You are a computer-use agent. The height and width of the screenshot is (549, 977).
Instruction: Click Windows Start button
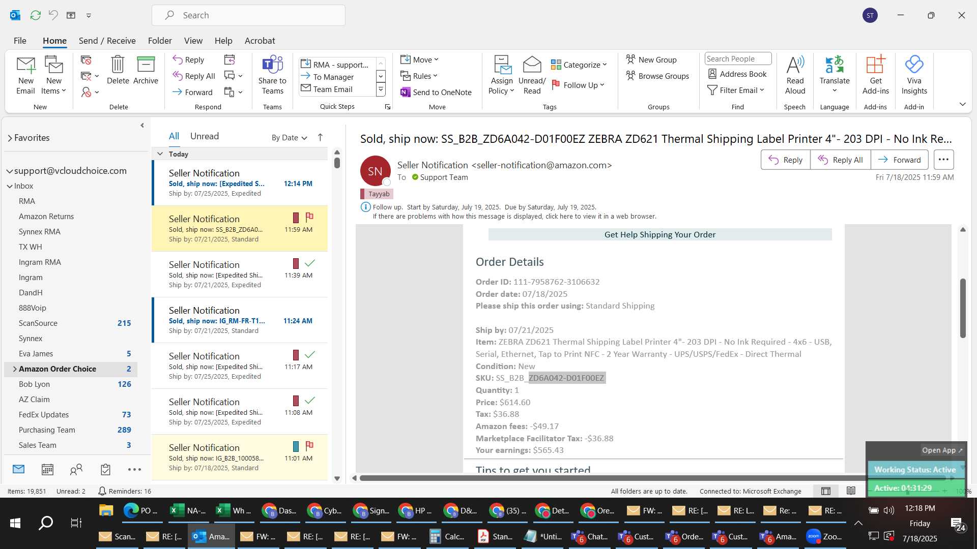(15, 523)
